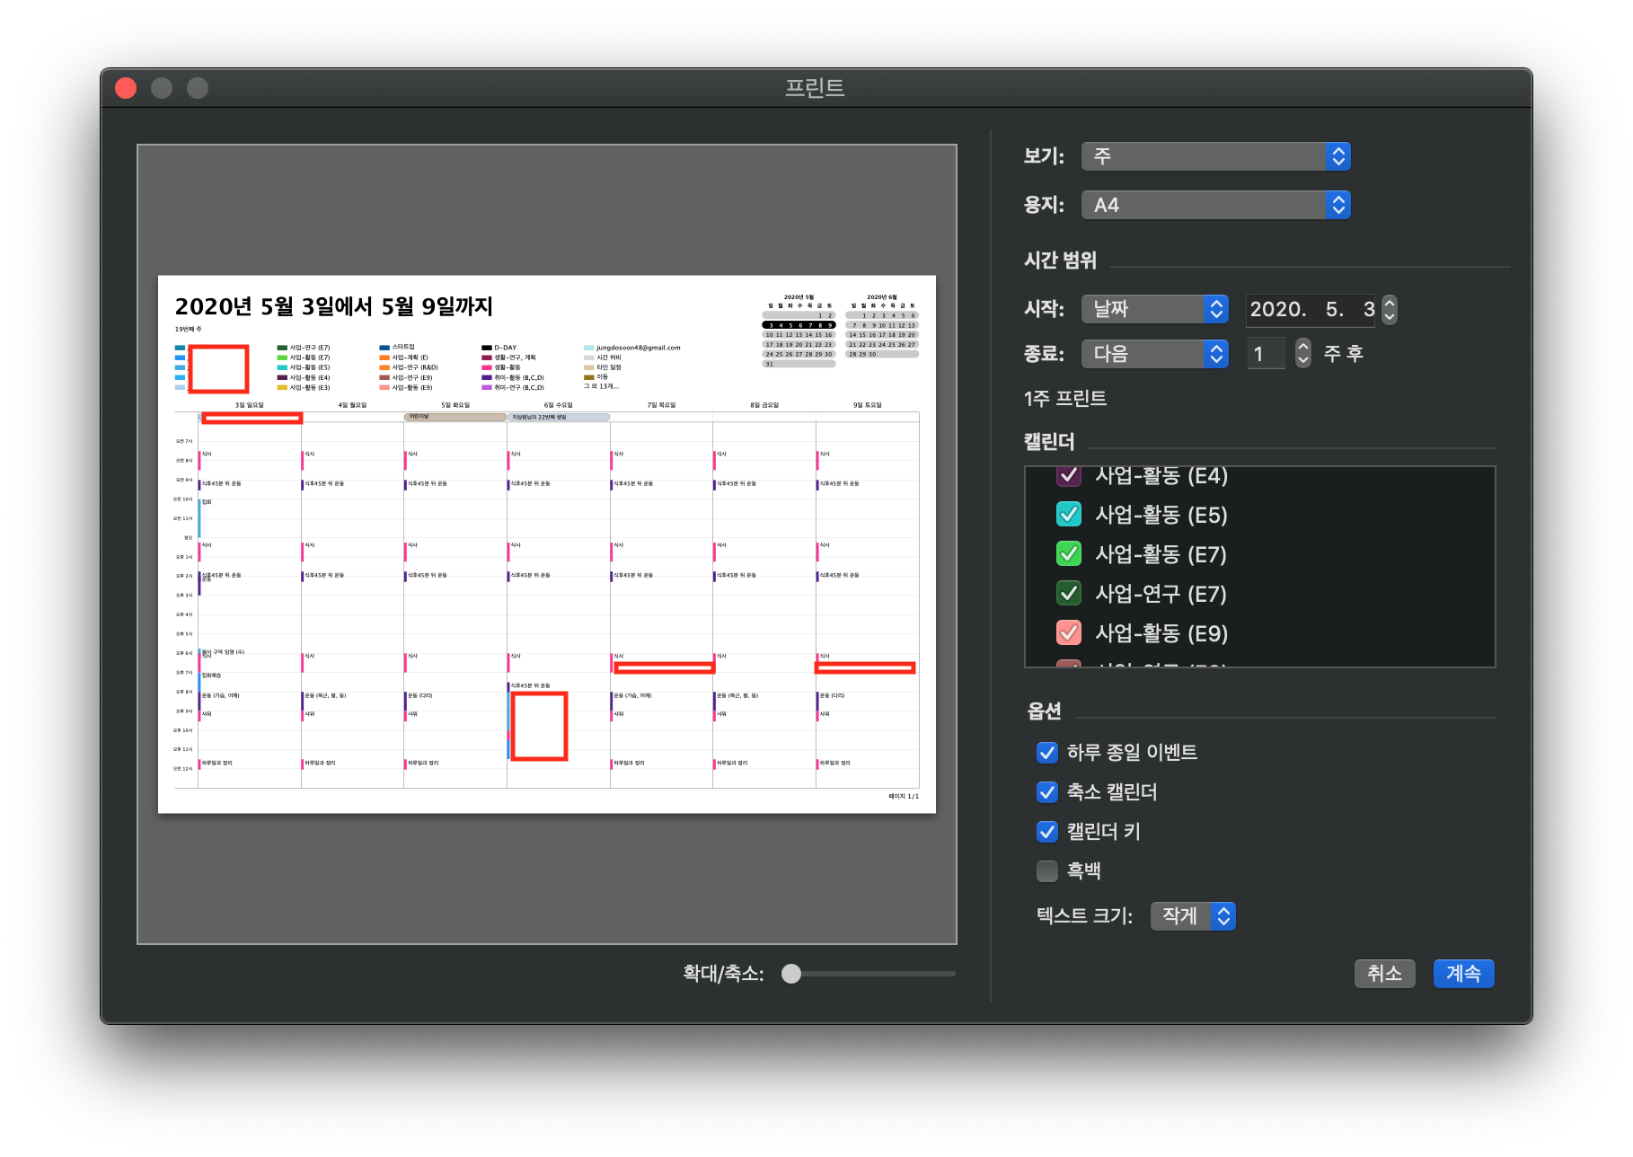Disable the 하루 종일 이벤트 option
The width and height of the screenshot is (1633, 1157).
click(x=1047, y=753)
